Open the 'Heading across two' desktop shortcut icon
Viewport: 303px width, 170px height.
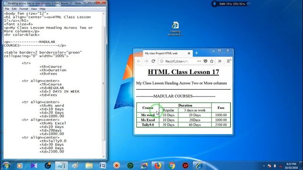click(175, 29)
